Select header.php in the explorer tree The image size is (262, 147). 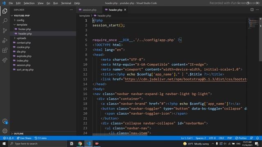25,33
